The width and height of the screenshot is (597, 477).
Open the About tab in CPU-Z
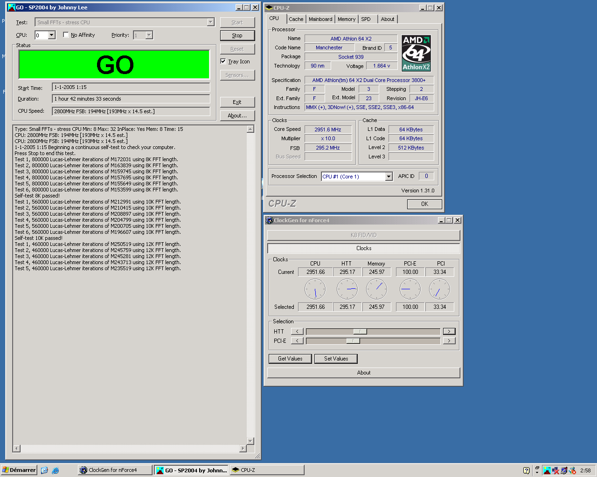point(387,19)
